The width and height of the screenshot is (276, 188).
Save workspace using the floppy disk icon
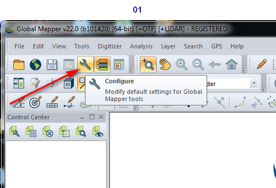[52, 65]
